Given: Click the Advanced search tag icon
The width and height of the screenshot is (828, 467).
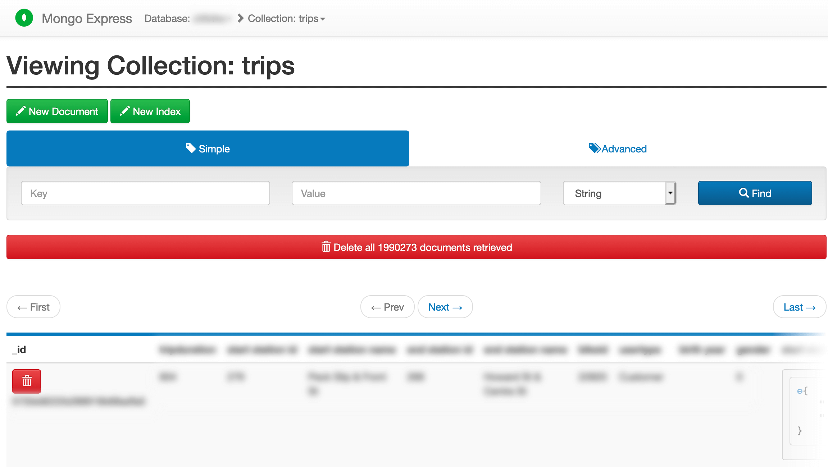Looking at the screenshot, I should click(x=594, y=148).
